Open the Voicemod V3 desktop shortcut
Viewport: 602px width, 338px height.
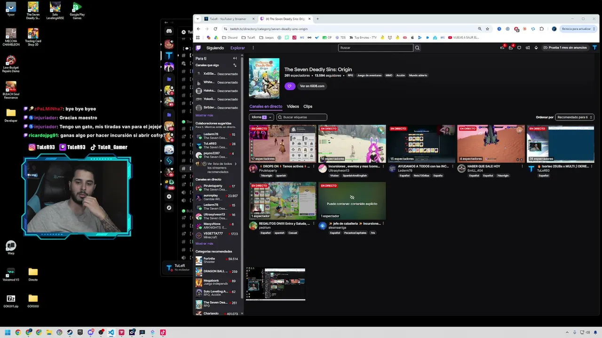tap(10, 275)
